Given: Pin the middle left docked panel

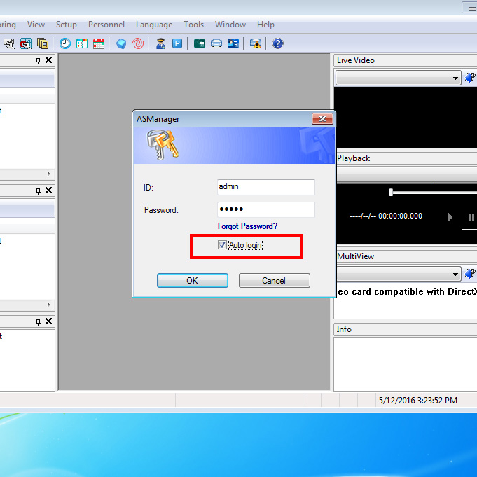Looking at the screenshot, I should (x=38, y=191).
